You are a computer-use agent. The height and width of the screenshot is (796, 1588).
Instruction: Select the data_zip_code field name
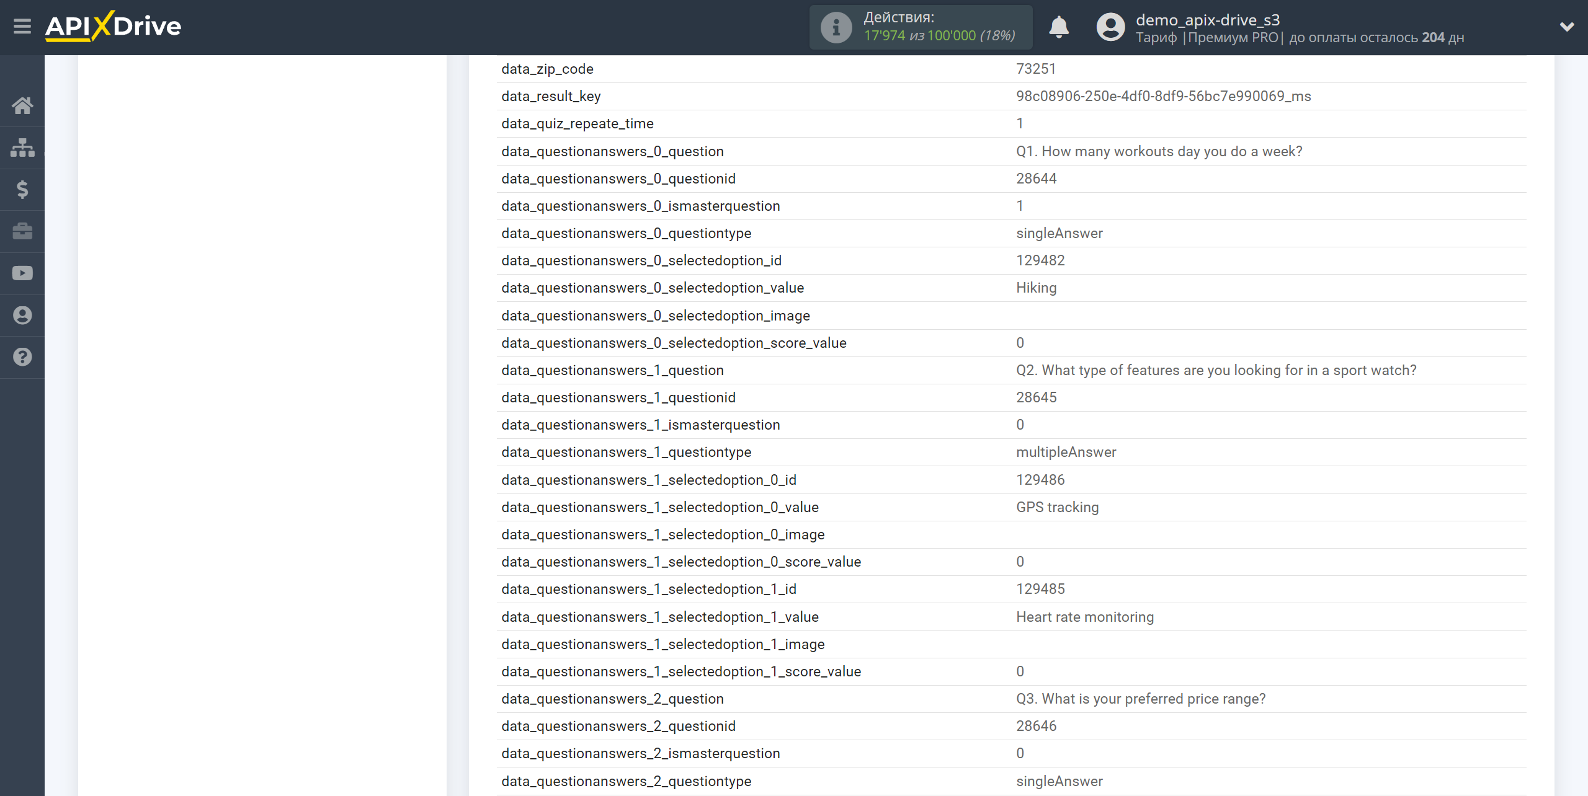(547, 69)
